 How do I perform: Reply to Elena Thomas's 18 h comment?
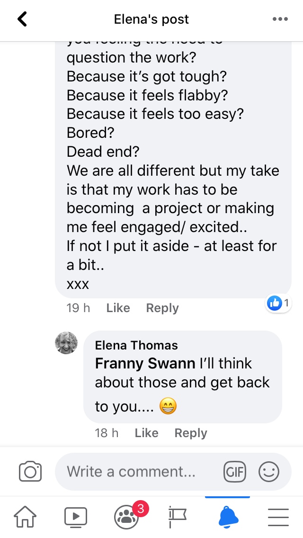click(191, 433)
